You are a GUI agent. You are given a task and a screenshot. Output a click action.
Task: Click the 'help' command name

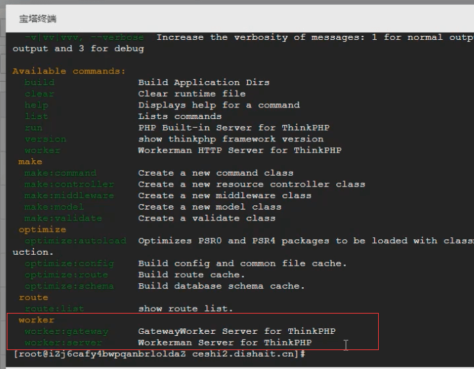pyautogui.click(x=36, y=105)
